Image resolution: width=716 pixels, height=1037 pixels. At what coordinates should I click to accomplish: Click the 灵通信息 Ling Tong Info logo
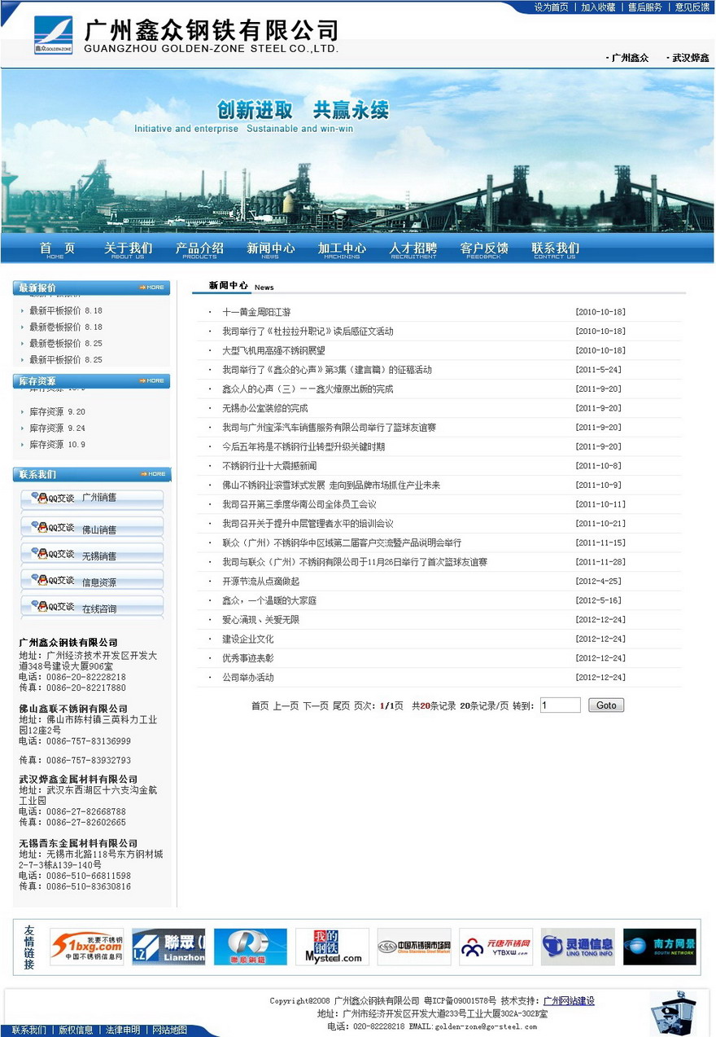click(578, 947)
